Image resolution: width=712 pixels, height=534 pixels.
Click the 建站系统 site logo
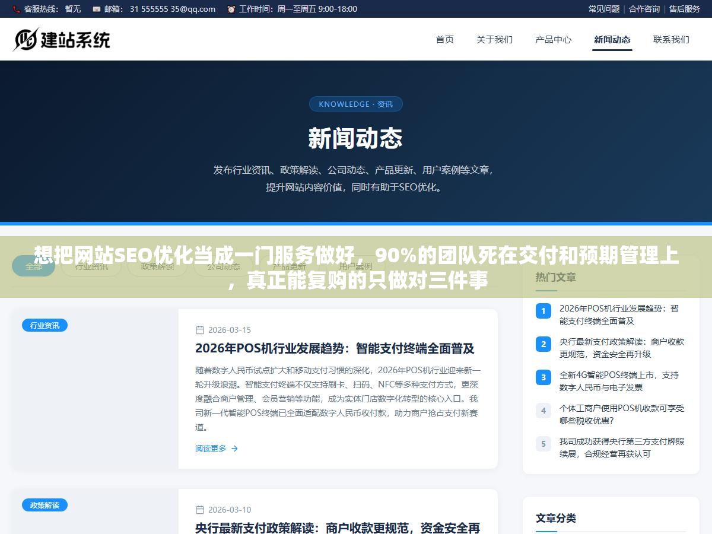click(x=62, y=39)
